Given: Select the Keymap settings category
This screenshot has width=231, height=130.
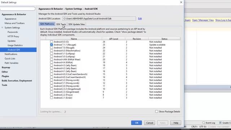Looking at the screenshot, I should pyautogui.click(x=6, y=68).
